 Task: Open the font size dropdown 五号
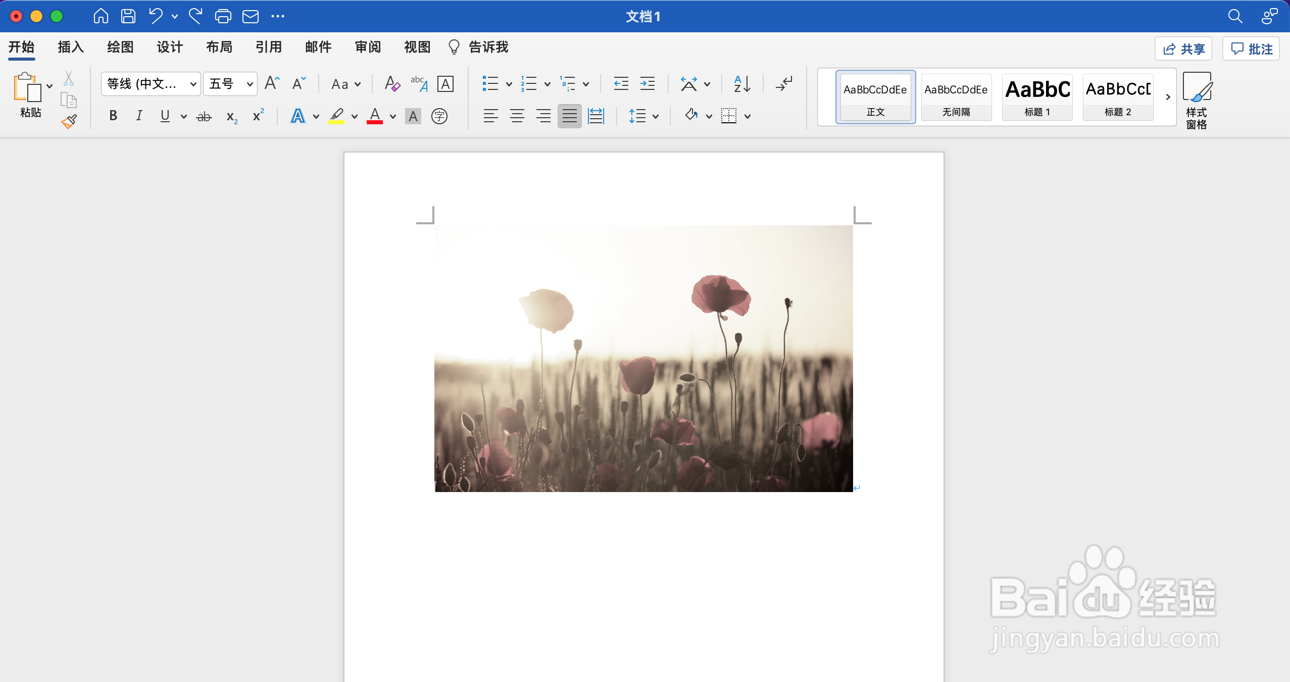coord(250,84)
